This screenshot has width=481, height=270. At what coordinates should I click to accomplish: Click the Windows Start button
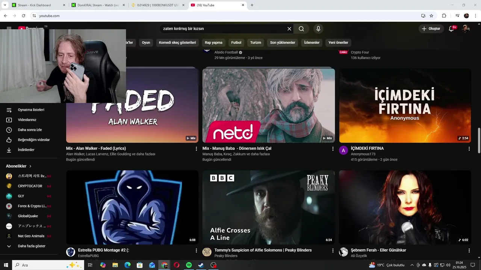tap(6, 265)
